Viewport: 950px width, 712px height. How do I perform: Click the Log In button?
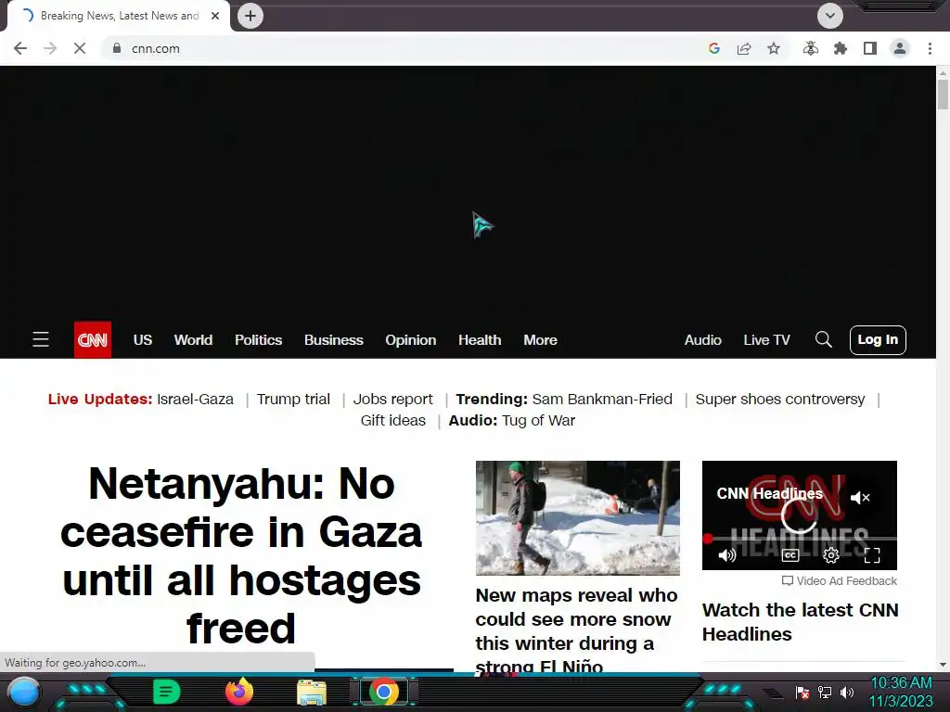878,339
